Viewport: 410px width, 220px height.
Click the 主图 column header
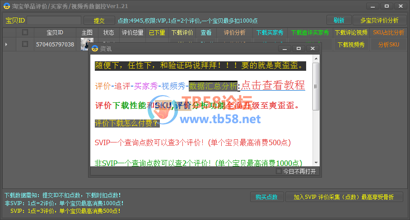(87, 32)
